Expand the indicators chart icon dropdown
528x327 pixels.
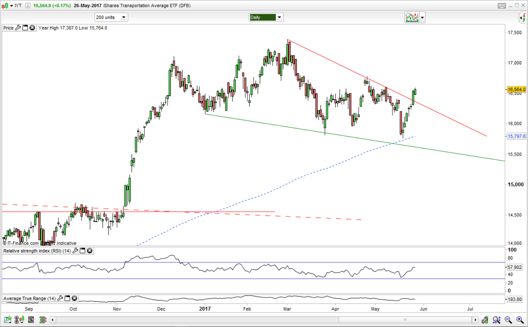422,17
